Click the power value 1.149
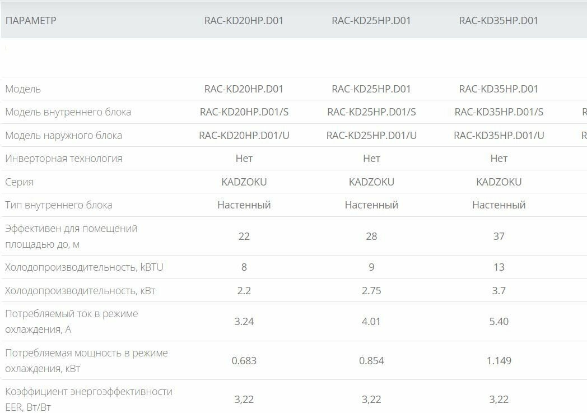 pyautogui.click(x=499, y=360)
